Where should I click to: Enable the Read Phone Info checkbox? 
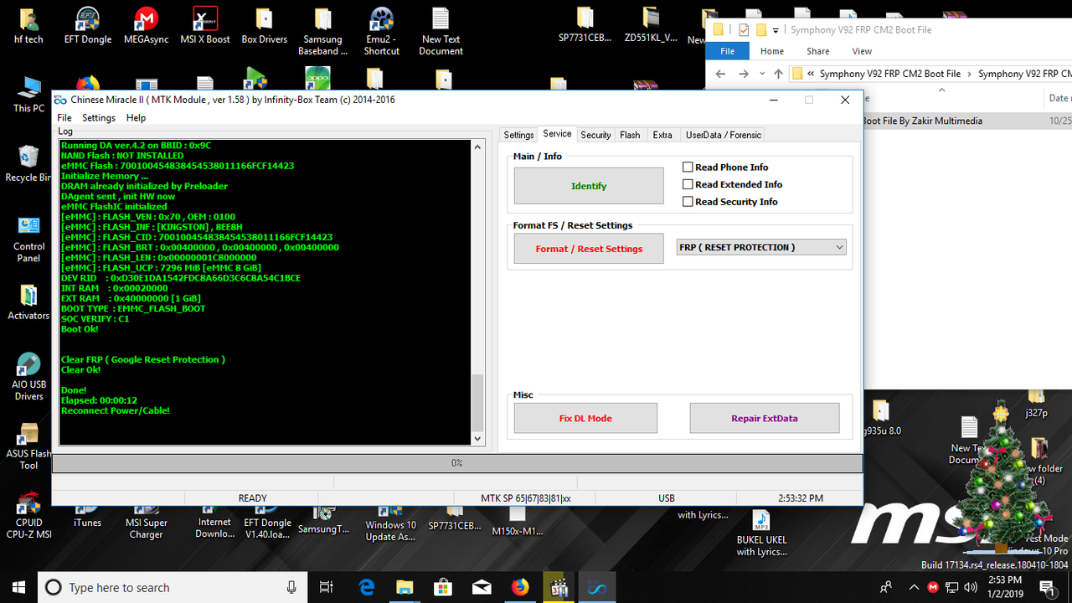(x=688, y=167)
